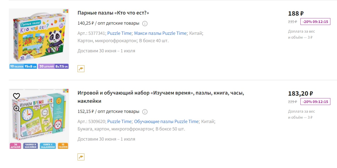Follow the Puzzle Time brand link of the first product
The height and width of the screenshot is (168, 337).
coord(119,33)
